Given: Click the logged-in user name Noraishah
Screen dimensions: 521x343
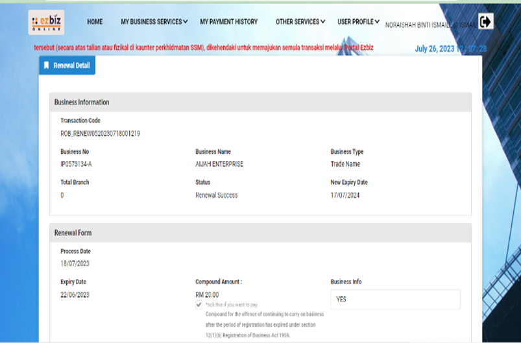Looking at the screenshot, I should click(x=428, y=25).
